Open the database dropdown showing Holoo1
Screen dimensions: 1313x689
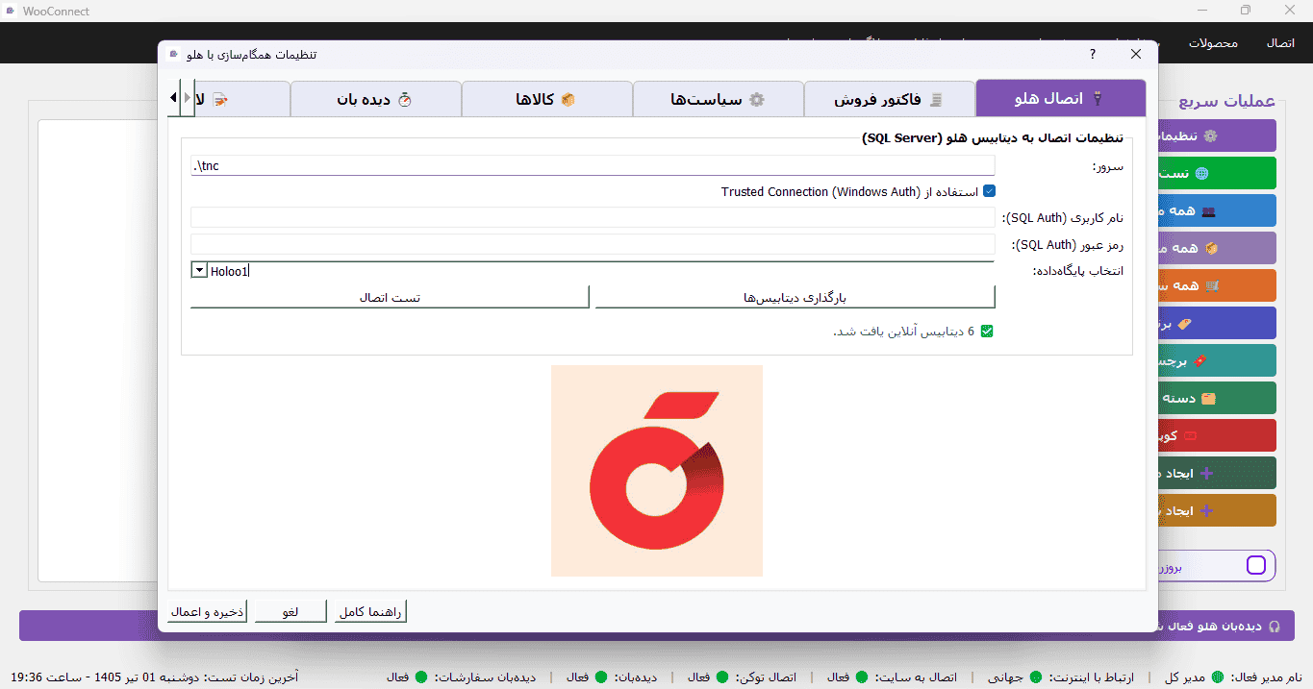pos(199,271)
